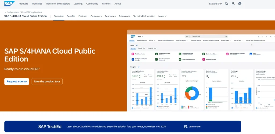The width and height of the screenshot is (275, 134).
Task: Open the Products menu in the top navigation
Action: pyautogui.click(x=23, y=3)
